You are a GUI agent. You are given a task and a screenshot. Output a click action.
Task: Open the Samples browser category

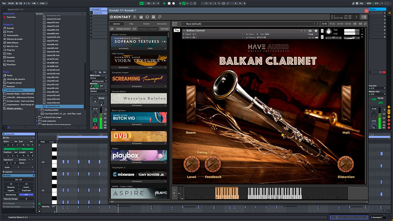11,57
